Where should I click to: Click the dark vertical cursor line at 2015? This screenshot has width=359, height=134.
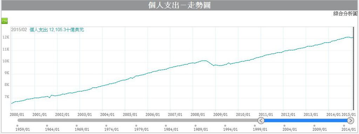[x=353, y=68]
